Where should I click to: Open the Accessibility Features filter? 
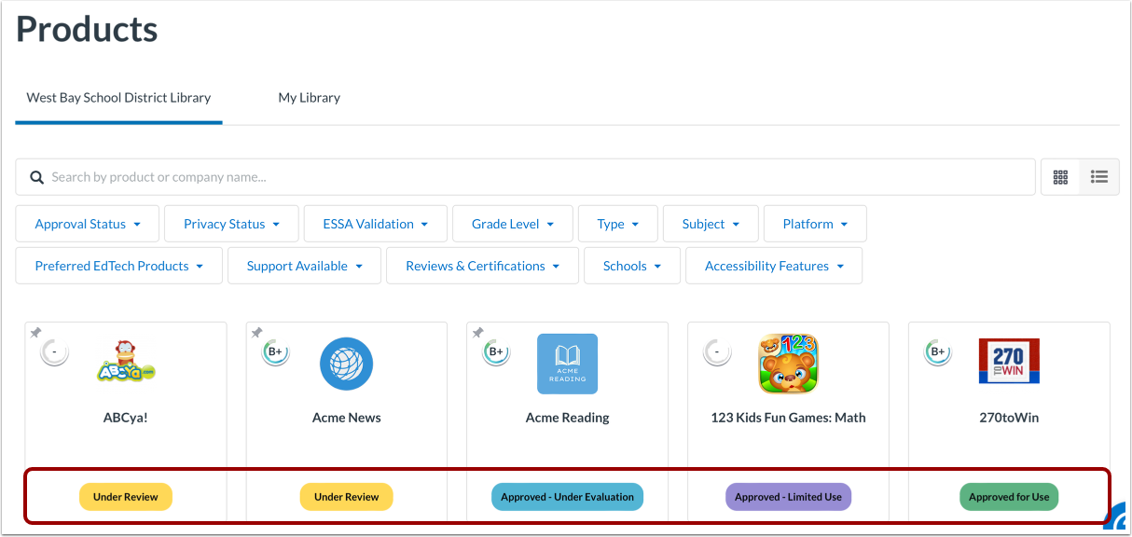click(774, 265)
